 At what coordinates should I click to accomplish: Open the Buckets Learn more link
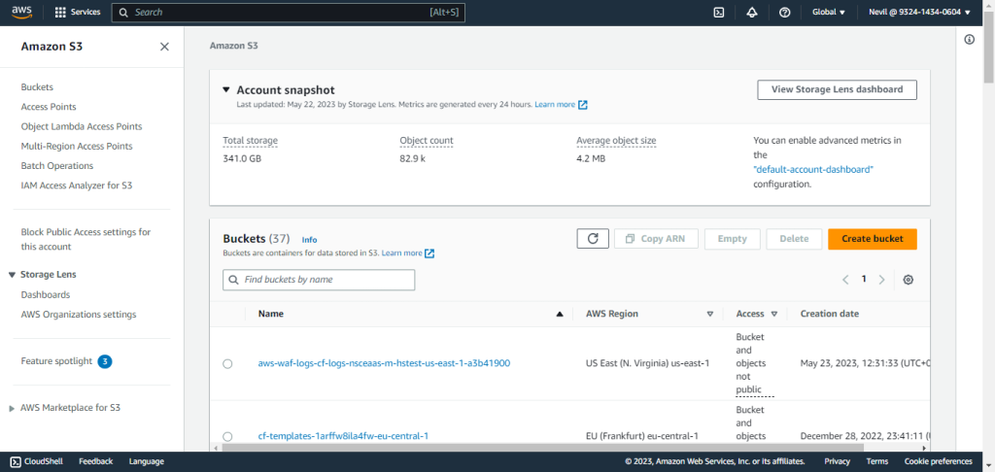pyautogui.click(x=407, y=253)
